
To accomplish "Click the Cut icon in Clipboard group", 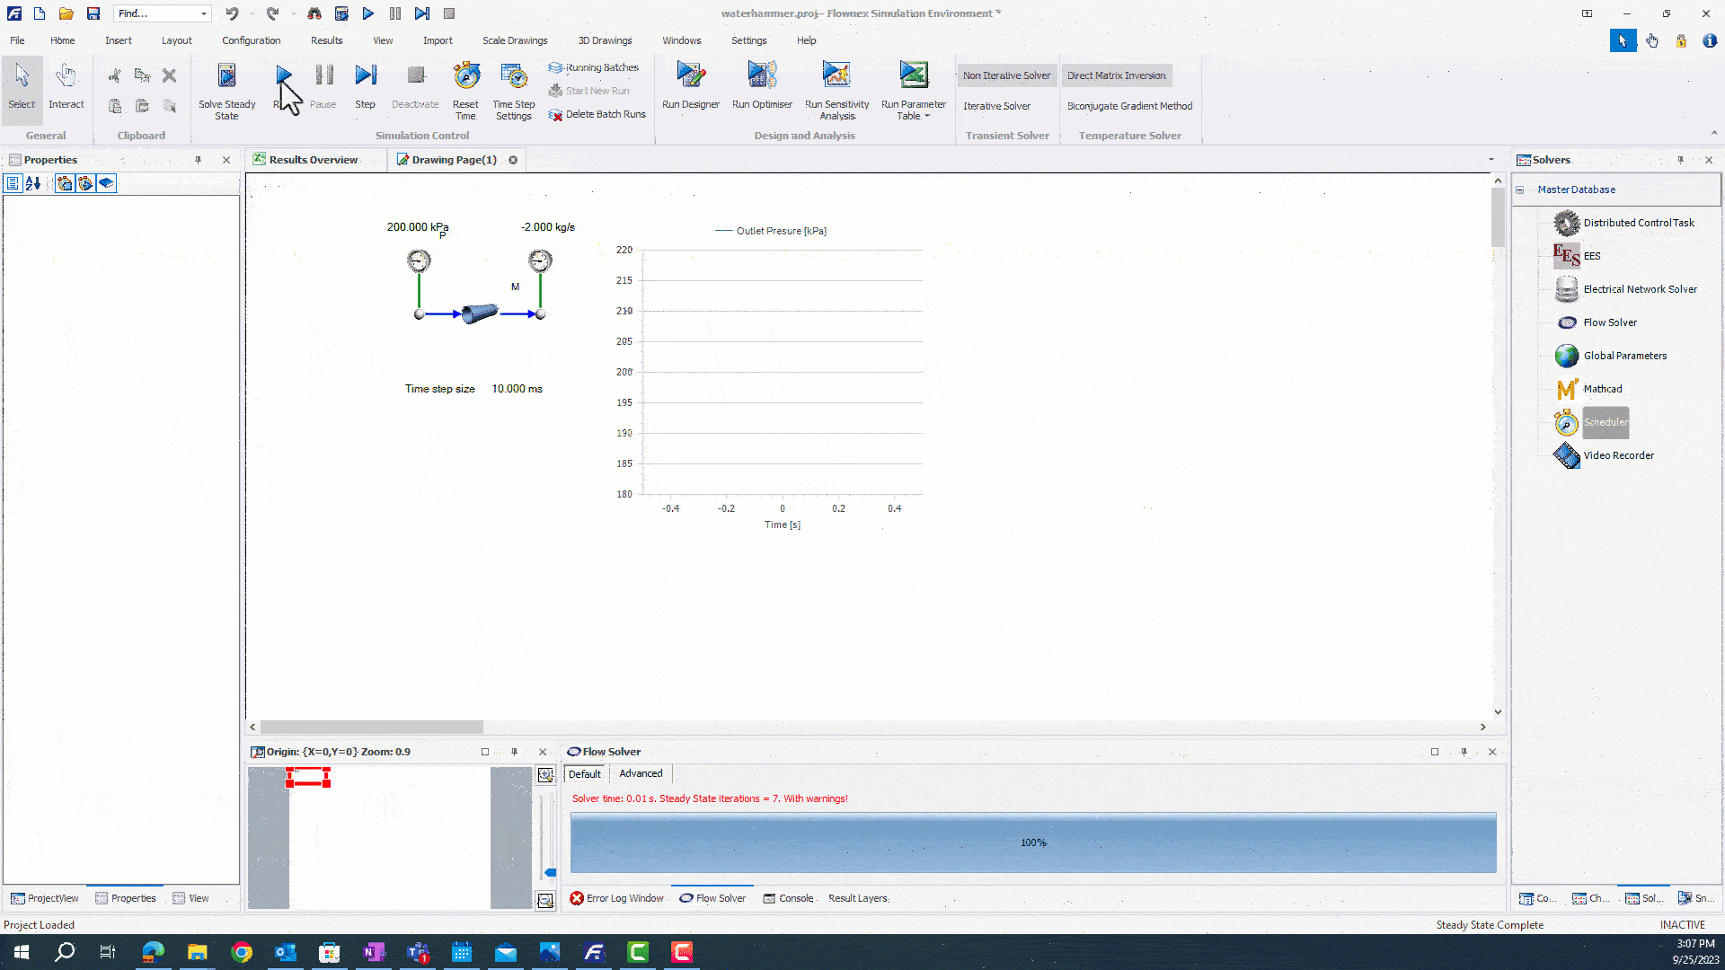I will [115, 75].
